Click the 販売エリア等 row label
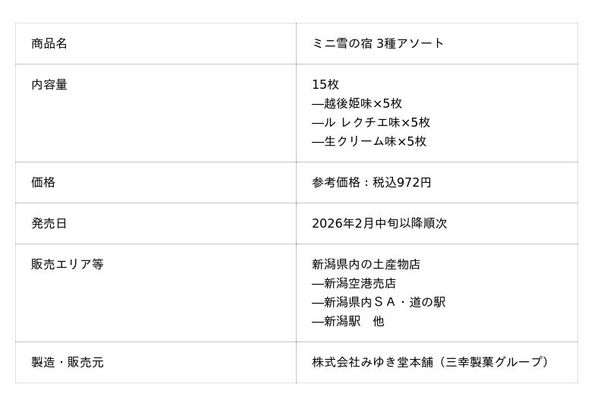The height and width of the screenshot is (406, 607). point(68,264)
